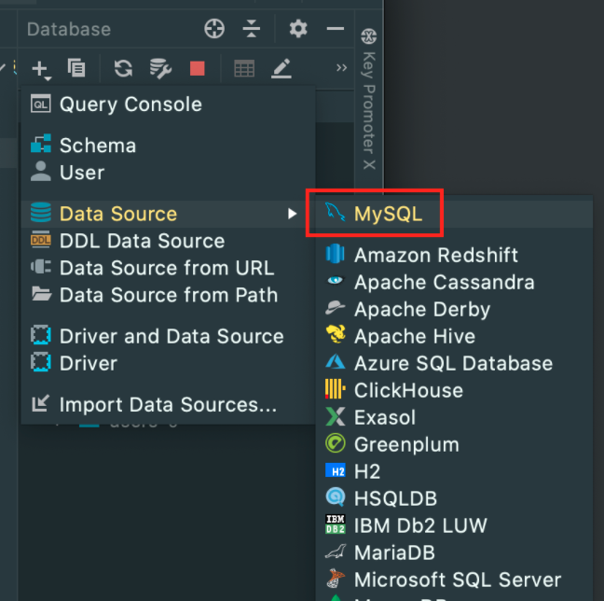Select Greenplum data source
Viewport: 604px width, 601px height.
tap(455, 444)
